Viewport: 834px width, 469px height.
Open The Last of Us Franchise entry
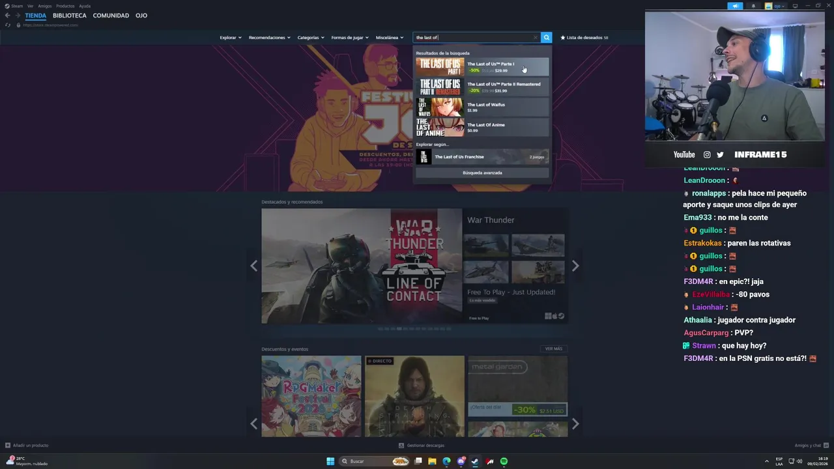[x=482, y=157]
